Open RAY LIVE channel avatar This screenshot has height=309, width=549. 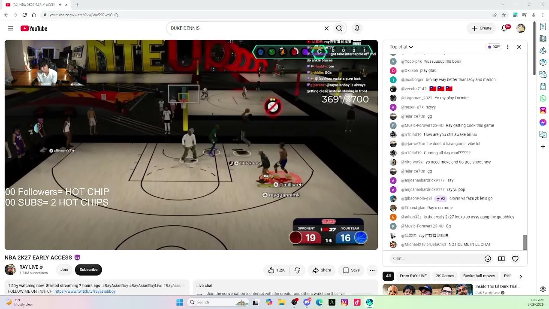point(10,270)
